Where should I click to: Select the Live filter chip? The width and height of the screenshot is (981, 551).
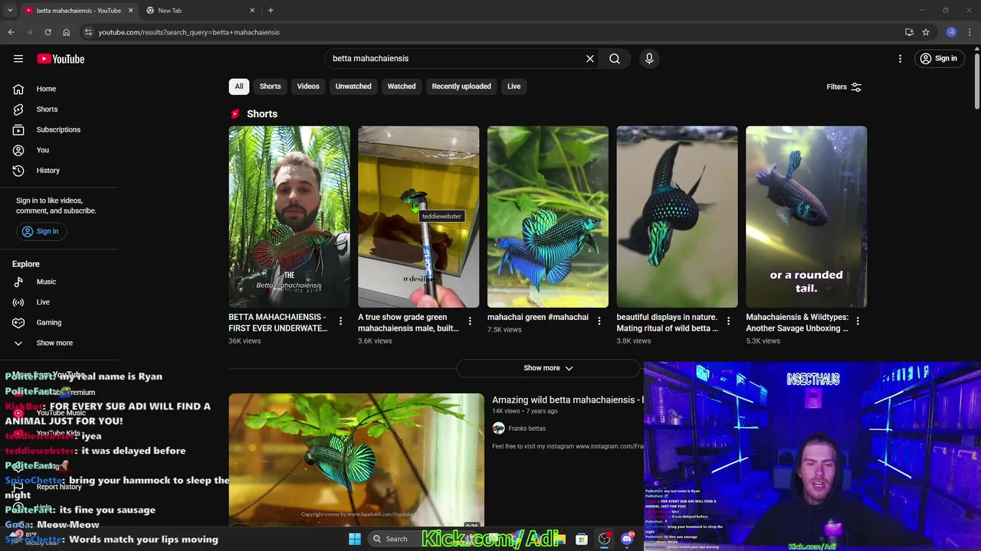(513, 86)
